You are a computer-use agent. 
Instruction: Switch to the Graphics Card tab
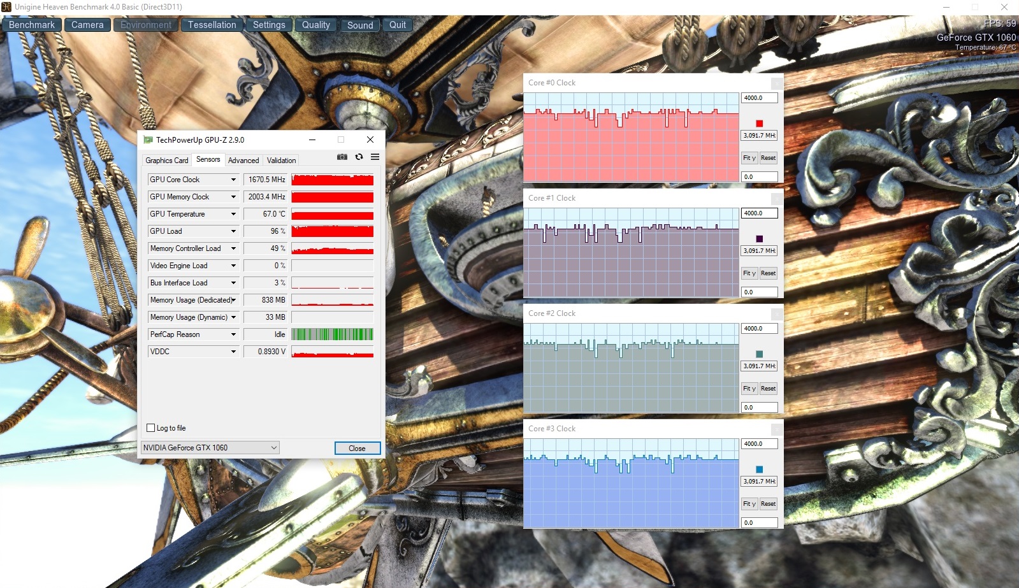click(167, 161)
